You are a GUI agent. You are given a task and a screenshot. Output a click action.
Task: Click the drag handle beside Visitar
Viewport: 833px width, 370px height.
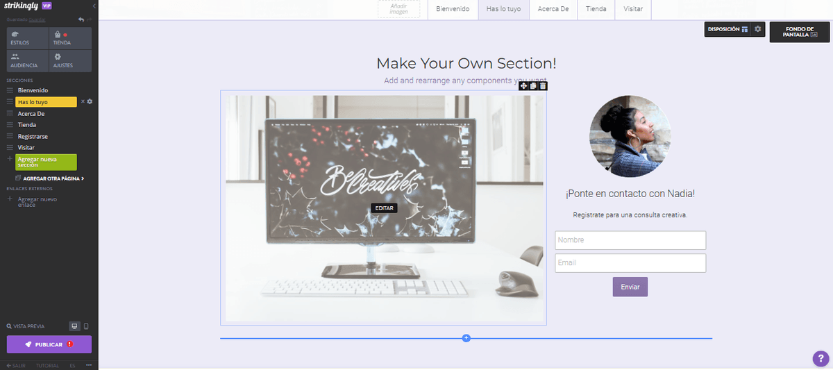[x=10, y=148]
